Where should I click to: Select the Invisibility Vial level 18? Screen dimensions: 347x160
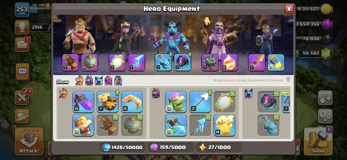click(x=176, y=125)
